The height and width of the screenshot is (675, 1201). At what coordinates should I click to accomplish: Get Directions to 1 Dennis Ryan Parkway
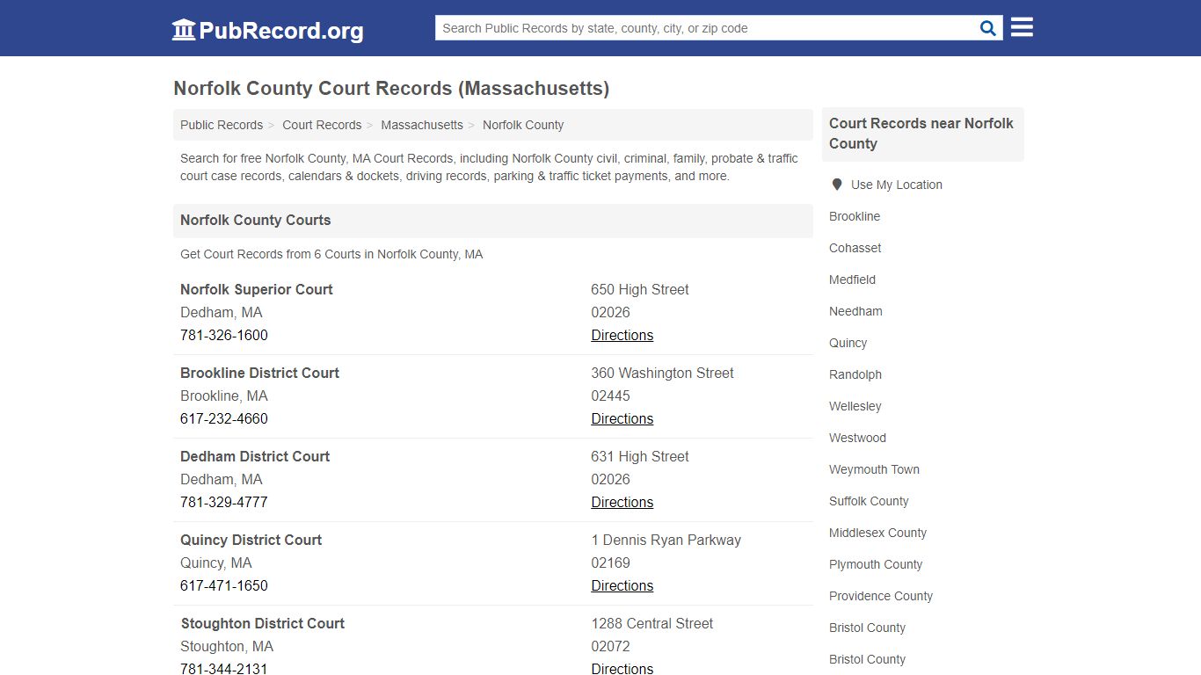[x=622, y=585]
